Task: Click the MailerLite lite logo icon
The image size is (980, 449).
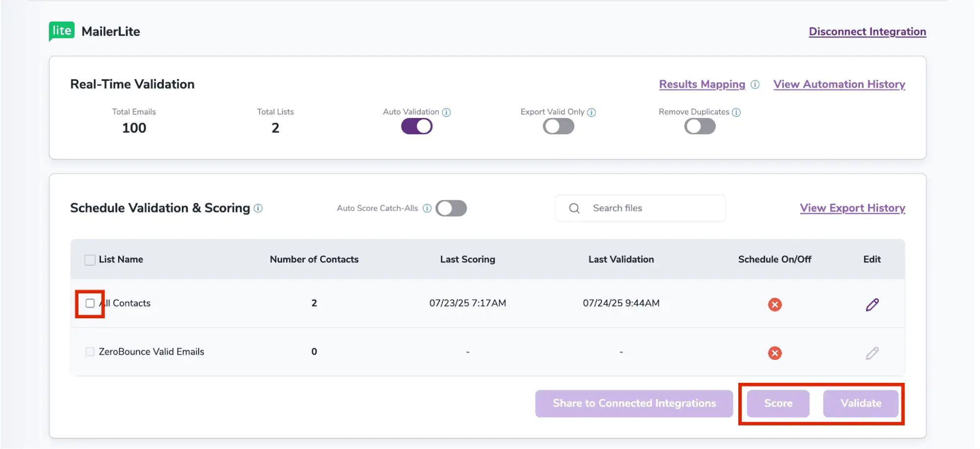Action: 62,31
